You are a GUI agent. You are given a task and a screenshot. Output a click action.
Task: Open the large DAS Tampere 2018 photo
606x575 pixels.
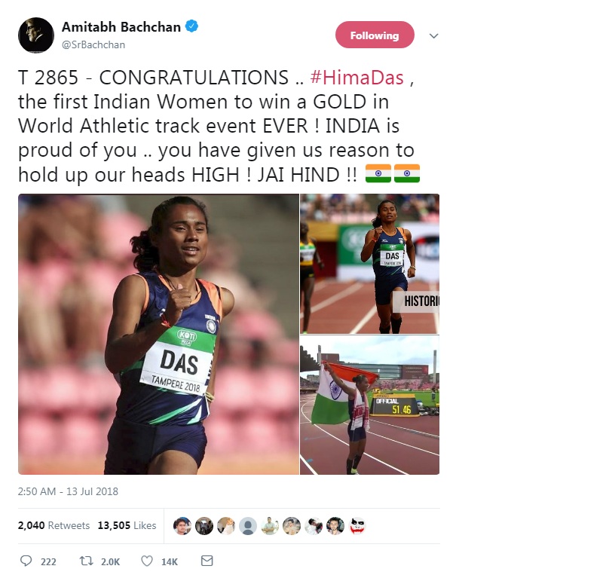coord(158,334)
